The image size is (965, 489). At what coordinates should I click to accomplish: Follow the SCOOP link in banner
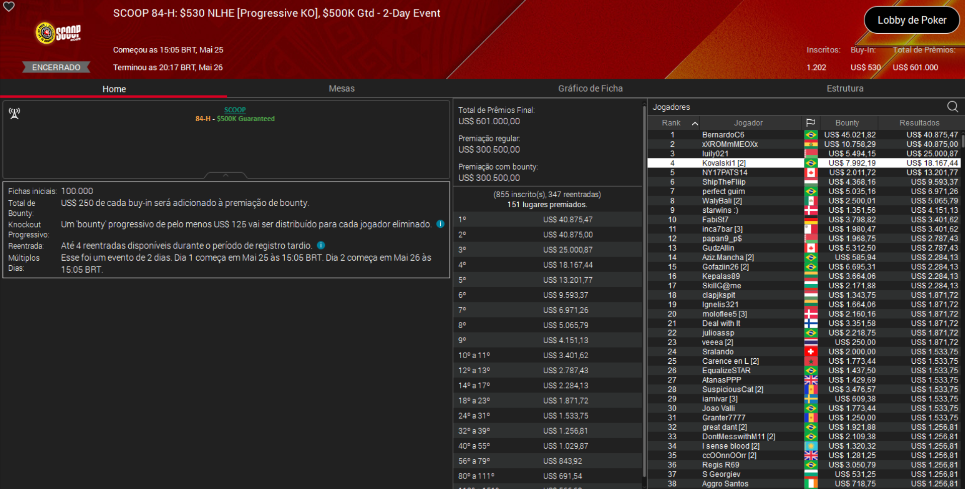pyautogui.click(x=235, y=110)
